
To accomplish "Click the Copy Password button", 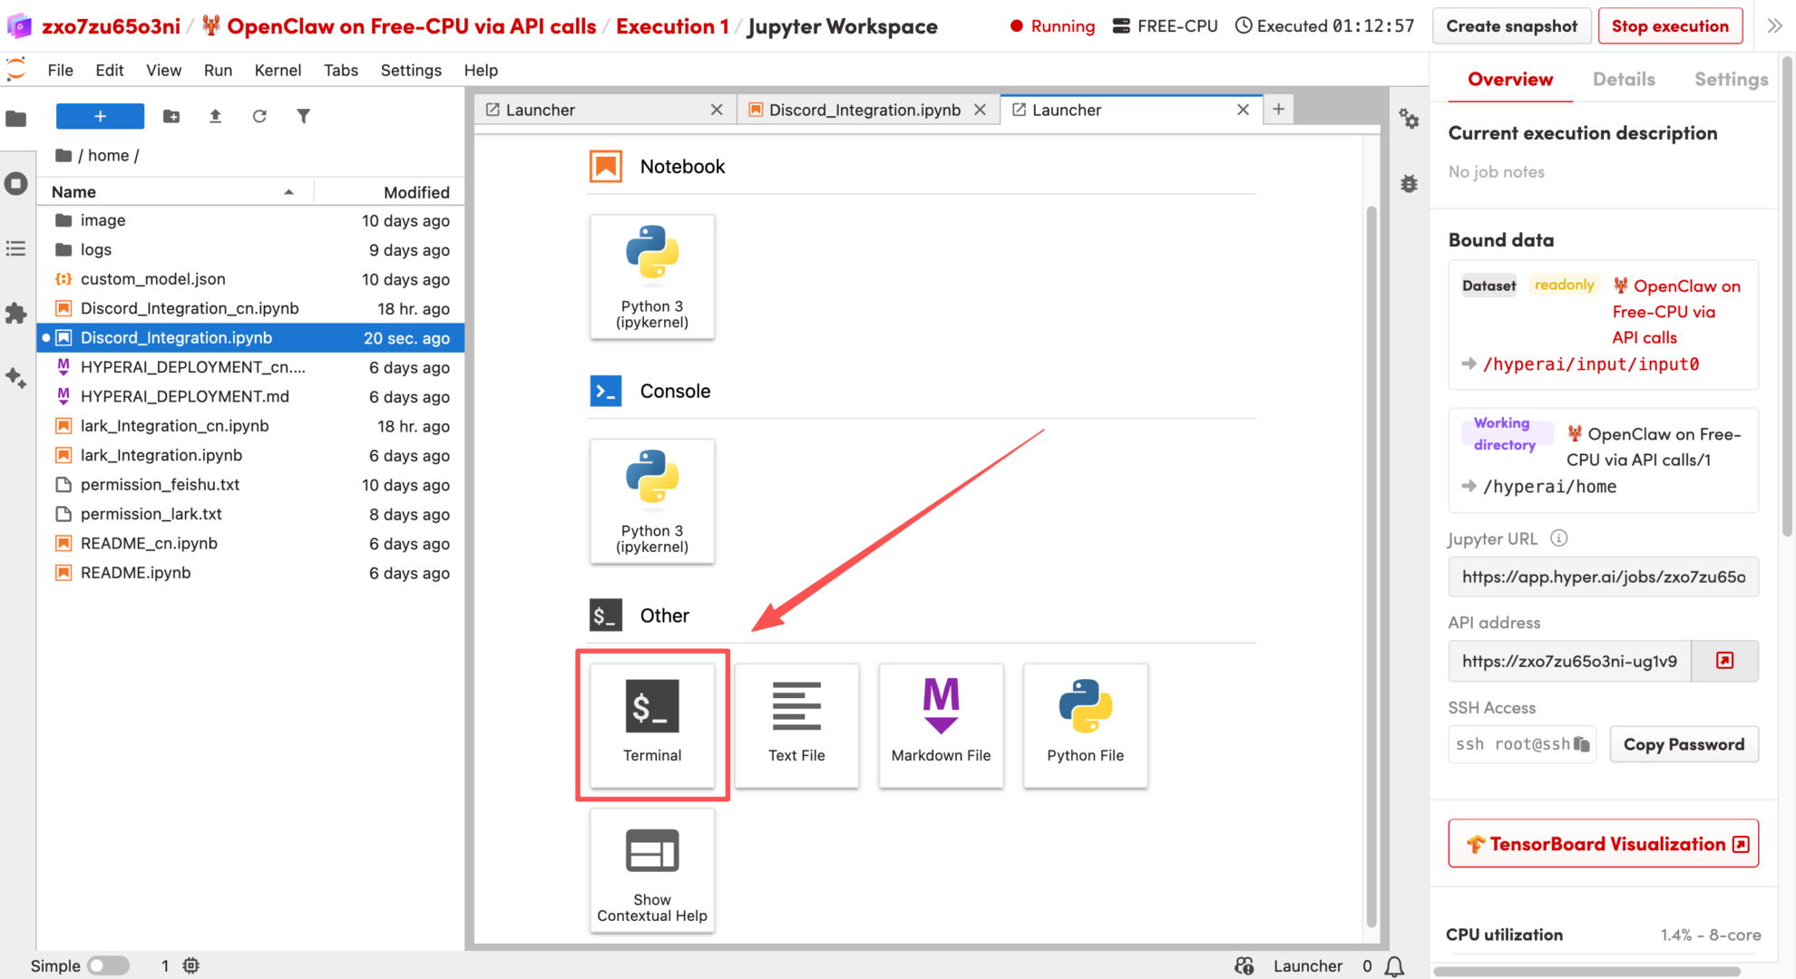I will tap(1684, 744).
